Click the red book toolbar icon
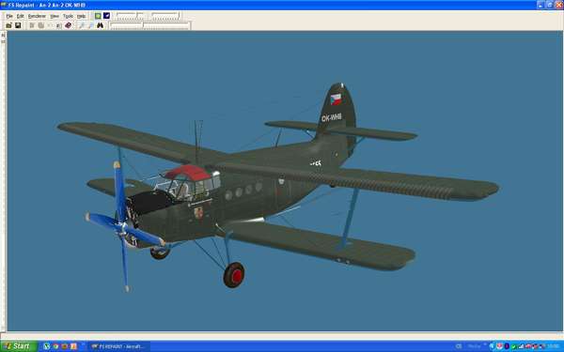 click(x=69, y=25)
